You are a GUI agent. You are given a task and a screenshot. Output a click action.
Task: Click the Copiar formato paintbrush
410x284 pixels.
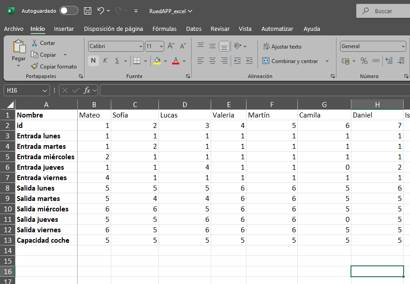35,67
